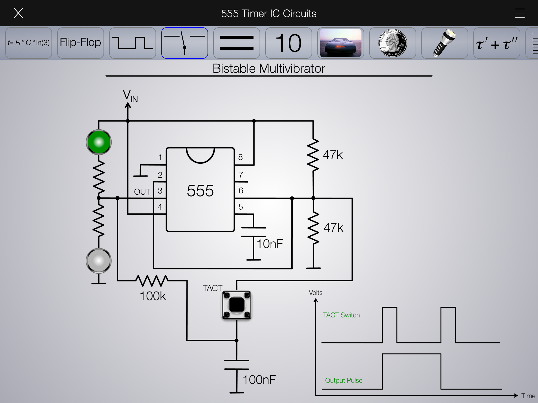
Task: Select the quarter dollar coin circuit
Action: point(392,43)
